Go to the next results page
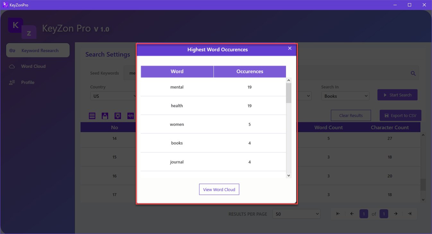 [396, 214]
